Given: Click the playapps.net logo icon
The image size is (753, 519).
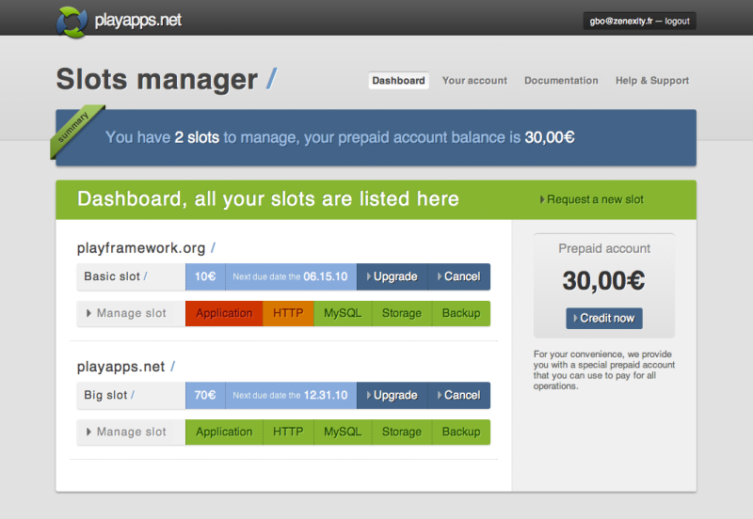Looking at the screenshot, I should 72,20.
